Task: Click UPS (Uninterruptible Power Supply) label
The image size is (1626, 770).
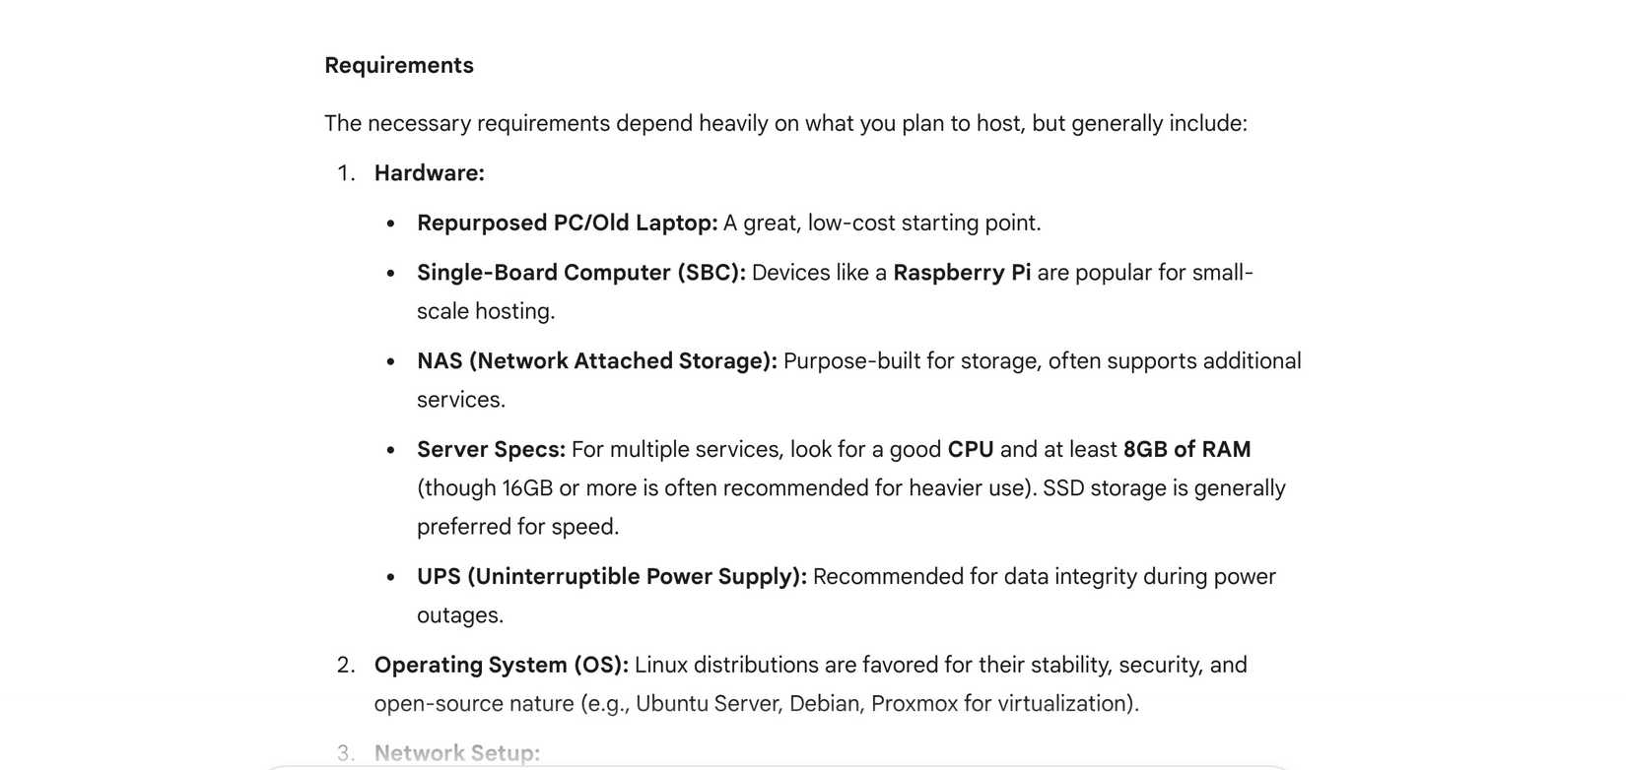Action: pyautogui.click(x=611, y=577)
